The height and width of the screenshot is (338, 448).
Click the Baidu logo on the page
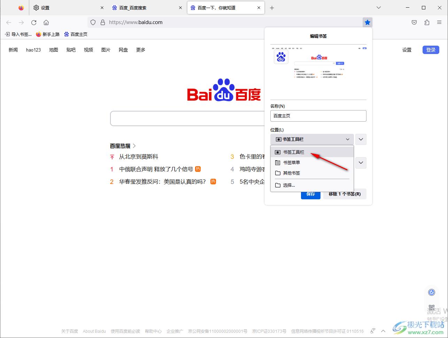pyautogui.click(x=224, y=90)
